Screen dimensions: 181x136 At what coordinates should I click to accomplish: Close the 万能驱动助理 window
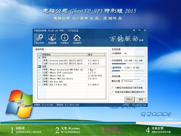pos(145,30)
